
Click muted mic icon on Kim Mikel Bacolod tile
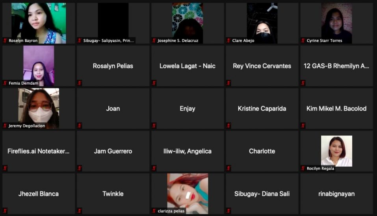point(303,125)
